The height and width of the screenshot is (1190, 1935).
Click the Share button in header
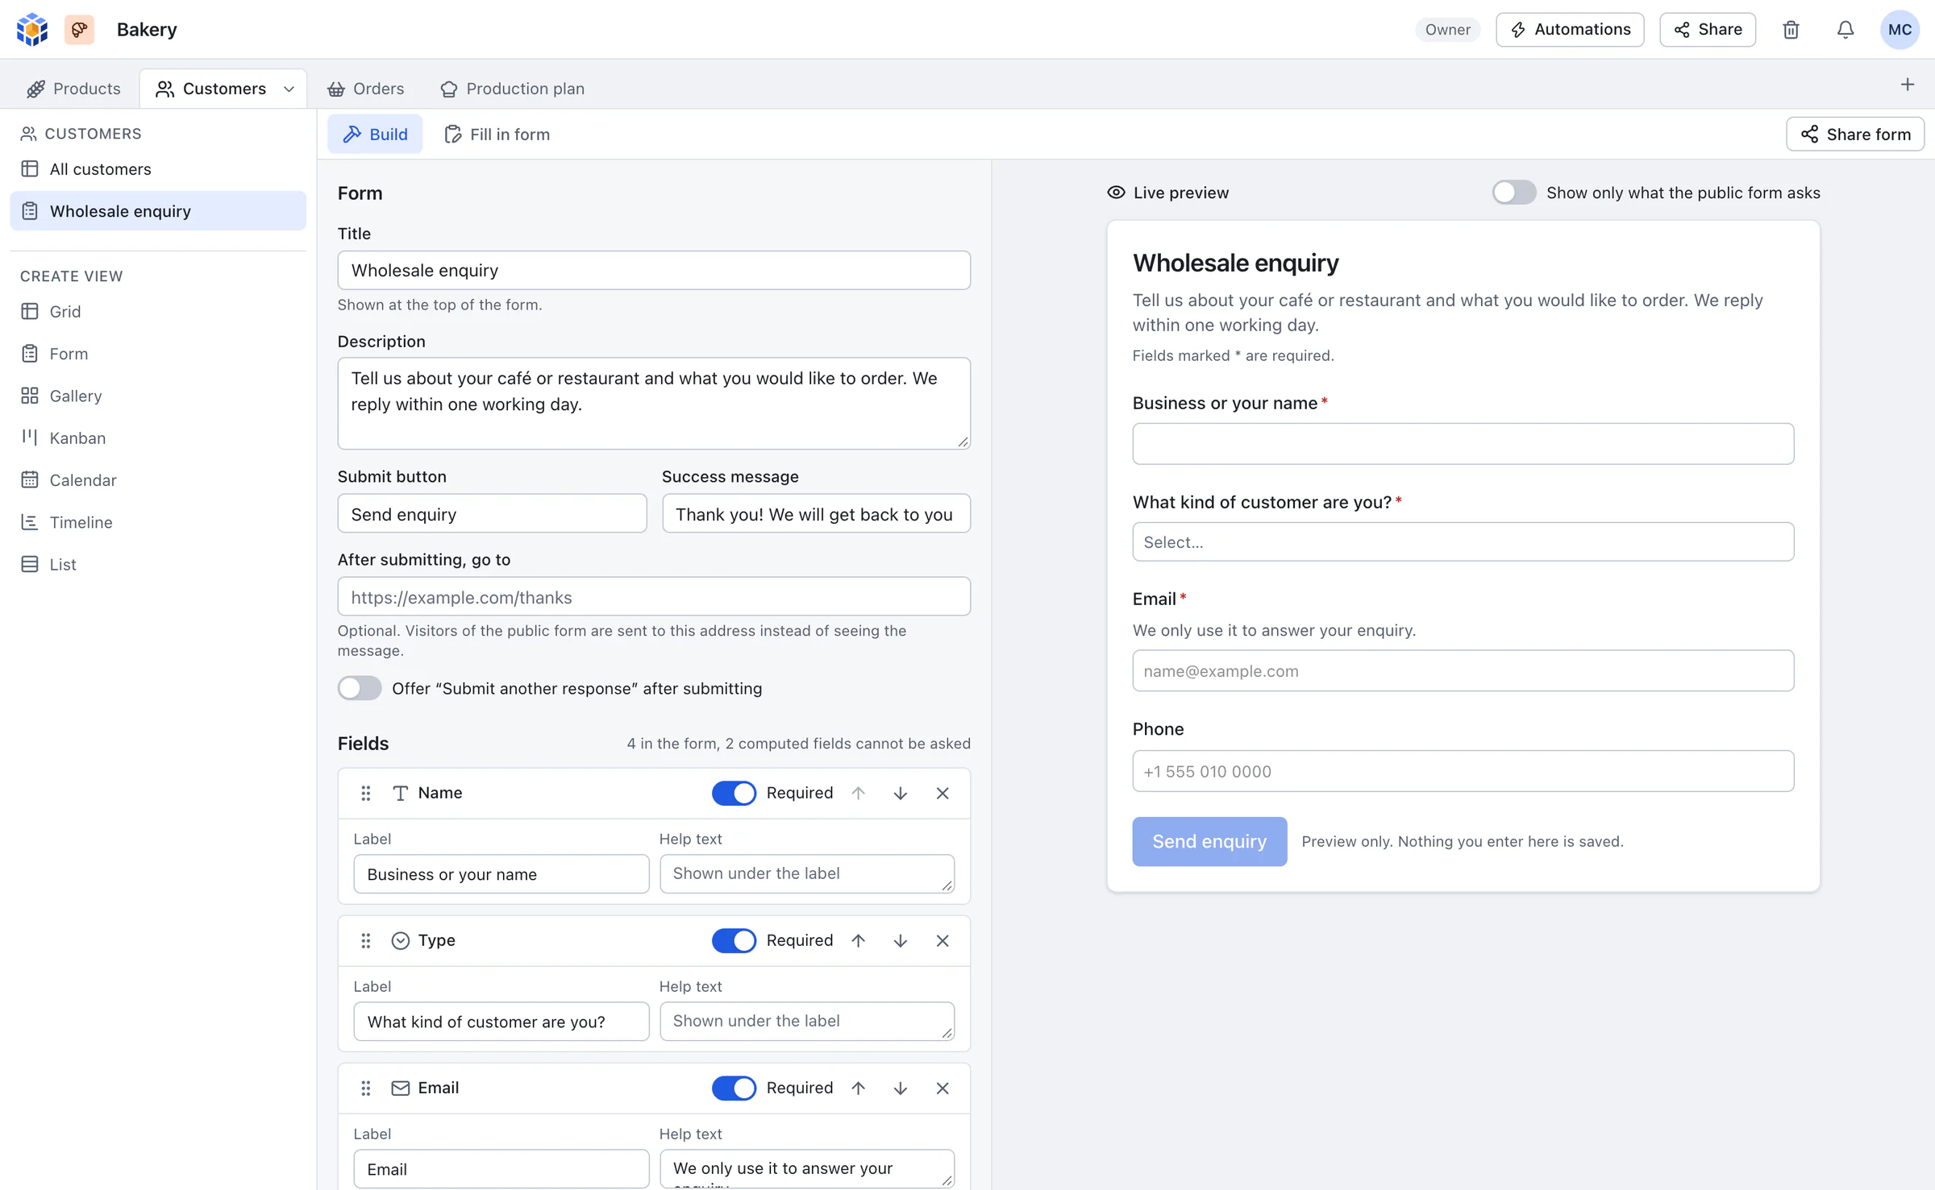1708,30
